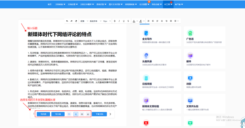Click 下载文档 button
Image resolution: width=245 pixels, height=128 pixels.
(99, 114)
